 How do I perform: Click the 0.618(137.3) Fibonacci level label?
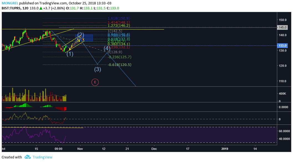click(x=119, y=39)
